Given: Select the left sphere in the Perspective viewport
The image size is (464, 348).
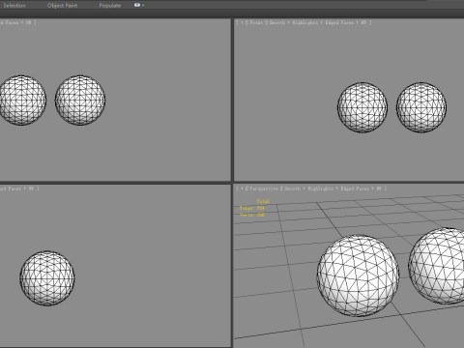Looking at the screenshot, I should 358,275.
